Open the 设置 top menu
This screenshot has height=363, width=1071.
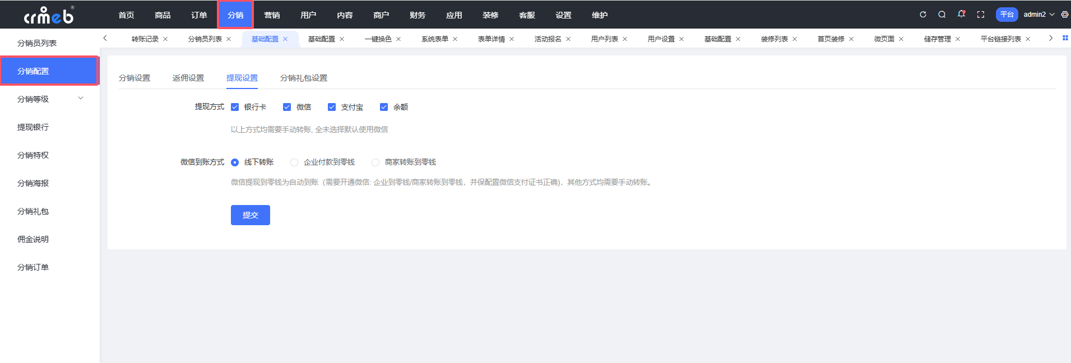coord(564,15)
